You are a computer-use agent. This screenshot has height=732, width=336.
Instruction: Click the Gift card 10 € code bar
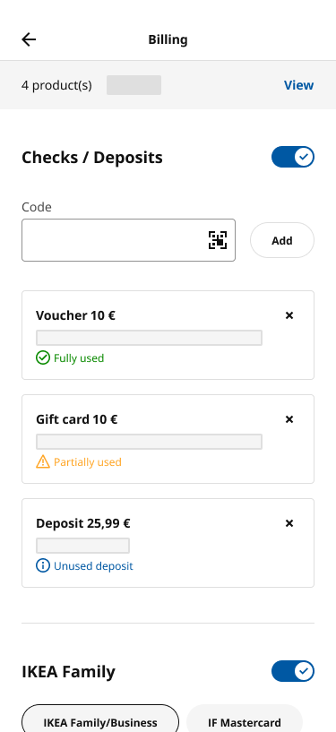(x=150, y=442)
